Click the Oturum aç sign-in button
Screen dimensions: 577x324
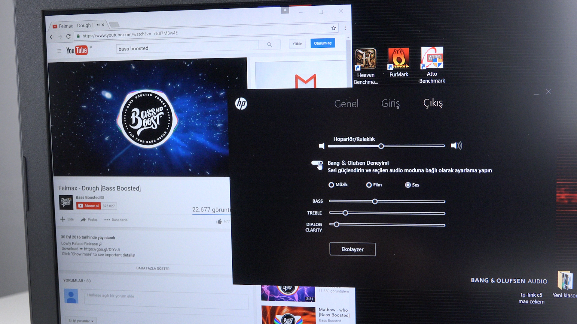click(322, 43)
